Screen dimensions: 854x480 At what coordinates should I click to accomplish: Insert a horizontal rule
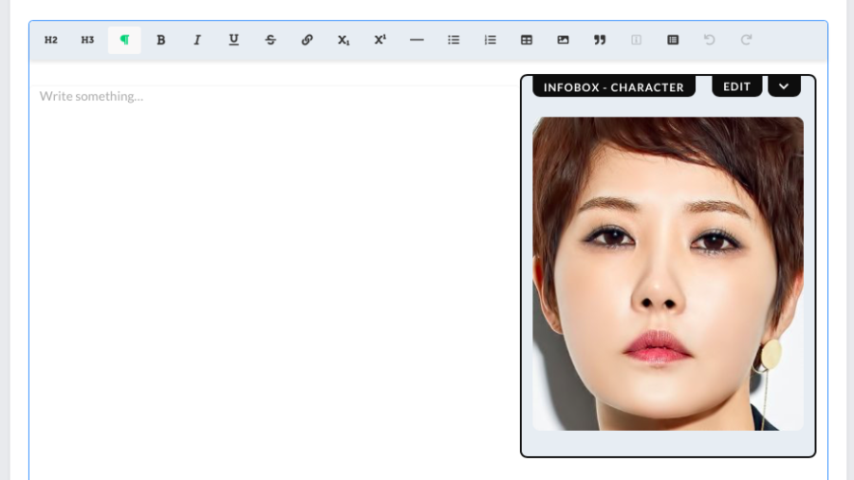(417, 40)
